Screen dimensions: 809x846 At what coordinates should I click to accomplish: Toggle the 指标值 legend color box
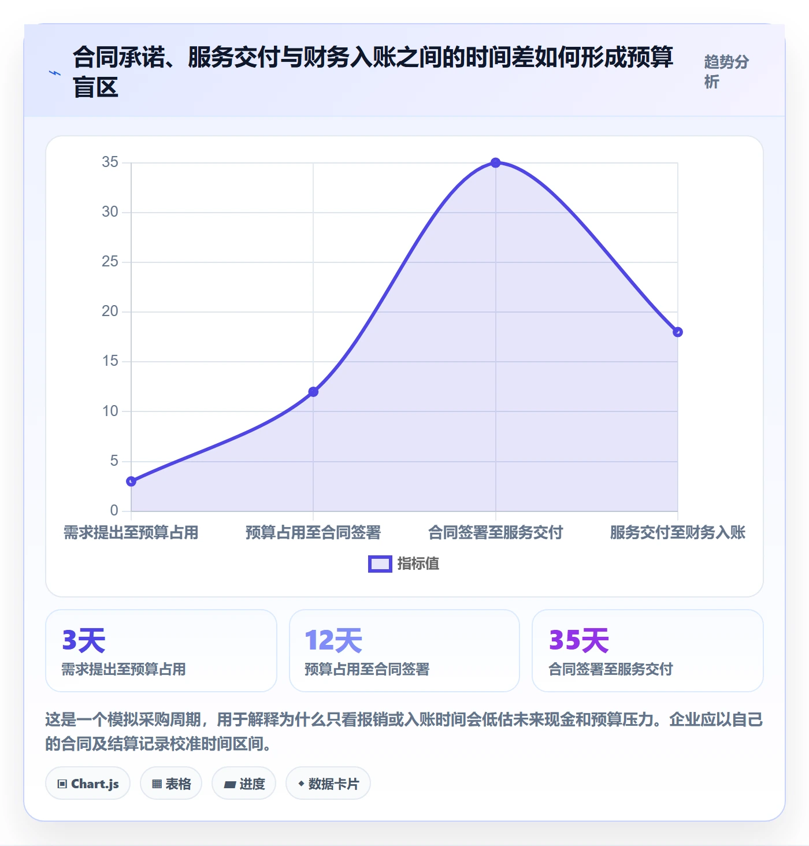click(380, 564)
